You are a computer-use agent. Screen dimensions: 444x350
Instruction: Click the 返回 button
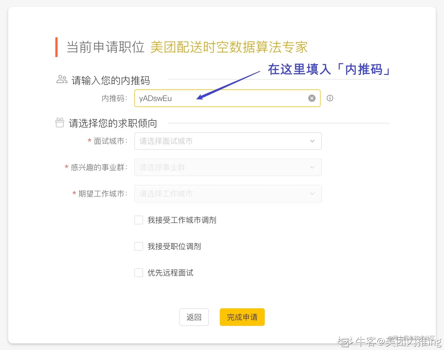194,317
